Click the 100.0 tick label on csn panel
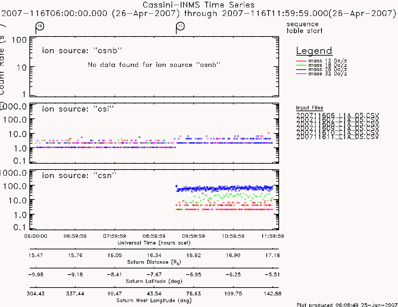 15,186
